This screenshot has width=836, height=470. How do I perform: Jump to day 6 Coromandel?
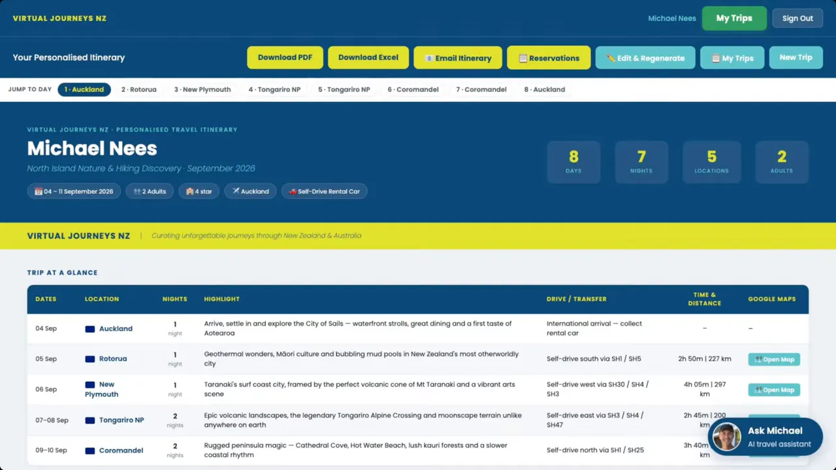tap(413, 89)
